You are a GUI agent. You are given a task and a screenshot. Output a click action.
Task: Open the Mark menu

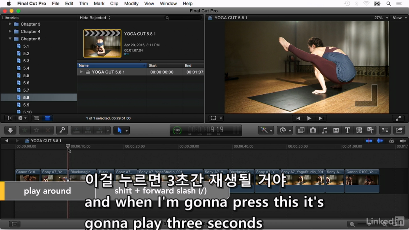(99, 4)
